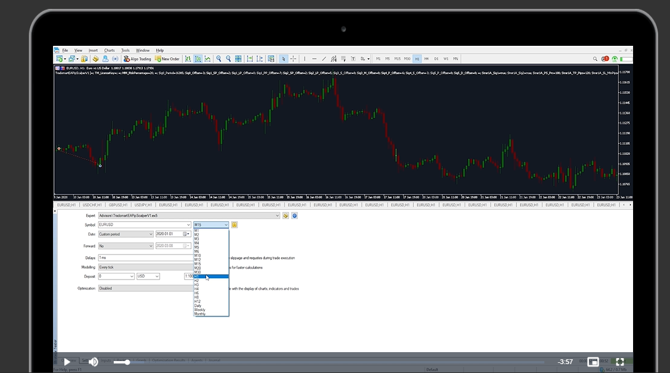Open the Charts menu
The height and width of the screenshot is (373, 670).
tap(110, 50)
